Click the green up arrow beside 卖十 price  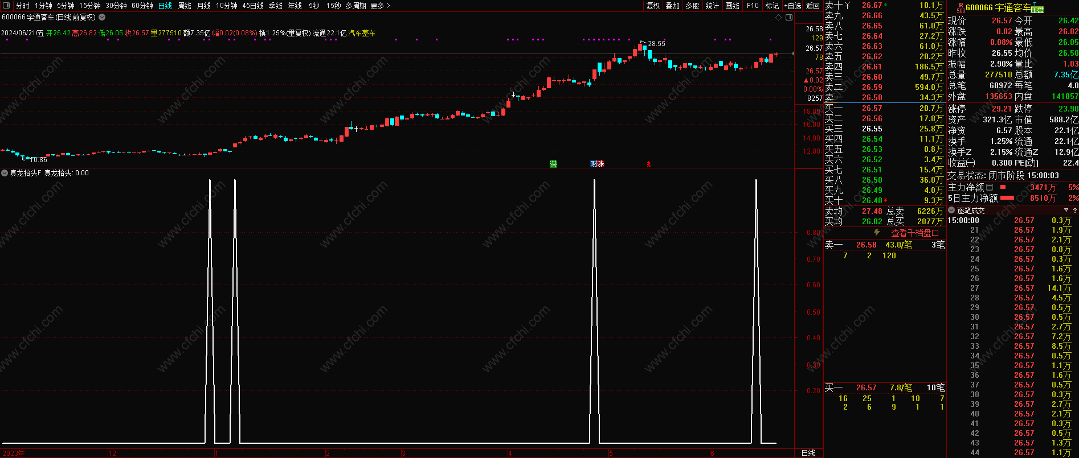click(x=885, y=5)
